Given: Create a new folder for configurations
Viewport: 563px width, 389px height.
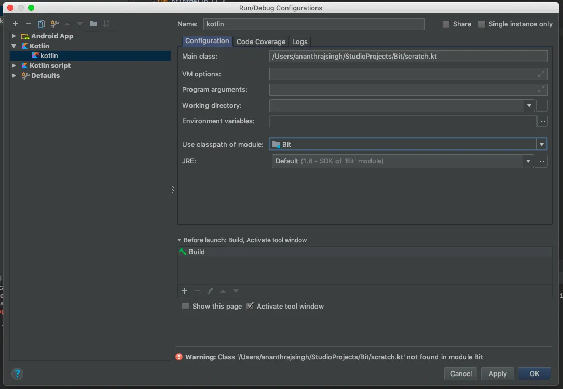Looking at the screenshot, I should pos(93,24).
